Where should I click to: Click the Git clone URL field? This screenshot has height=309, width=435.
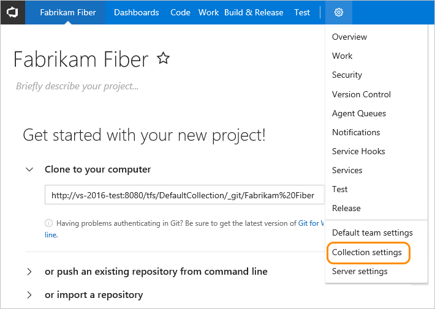click(x=184, y=195)
